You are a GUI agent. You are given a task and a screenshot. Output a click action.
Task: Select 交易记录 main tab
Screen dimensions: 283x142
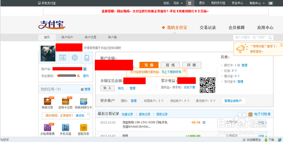208,28
